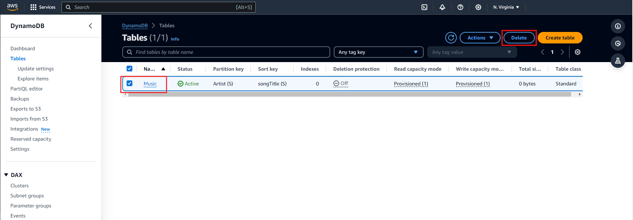Click the DynamoDB breadcrumb link
The height and width of the screenshot is (220, 633).
pos(135,25)
